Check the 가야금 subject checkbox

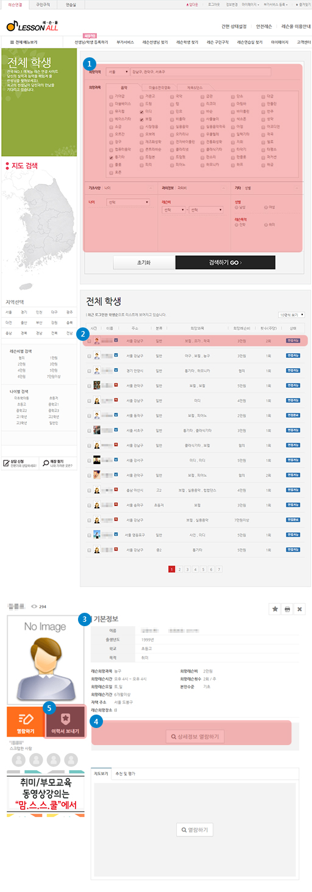110,96
